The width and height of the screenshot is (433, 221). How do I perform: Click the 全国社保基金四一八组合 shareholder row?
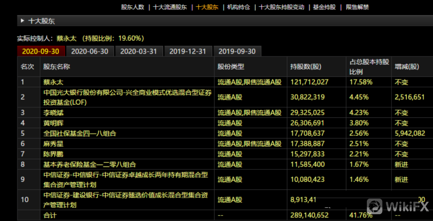pyautogui.click(x=80, y=133)
